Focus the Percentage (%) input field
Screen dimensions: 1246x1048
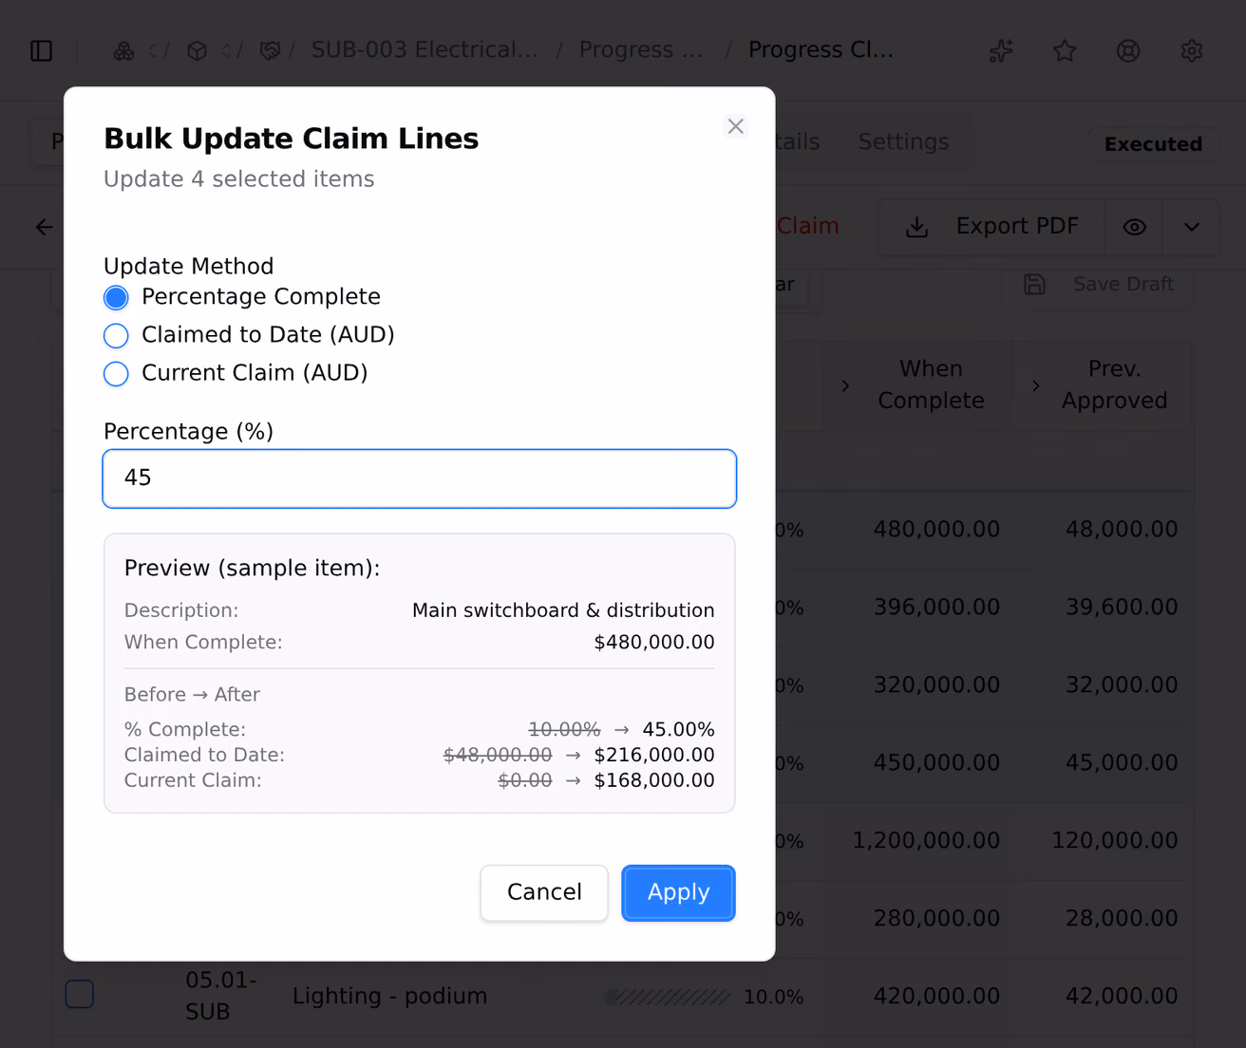coord(420,478)
